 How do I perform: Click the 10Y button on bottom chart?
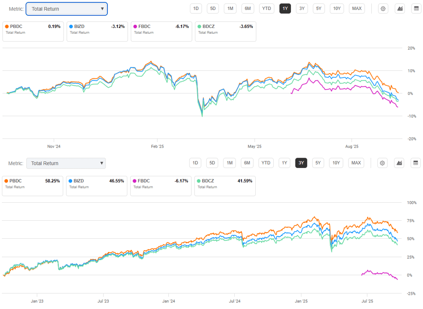pyautogui.click(x=336, y=162)
